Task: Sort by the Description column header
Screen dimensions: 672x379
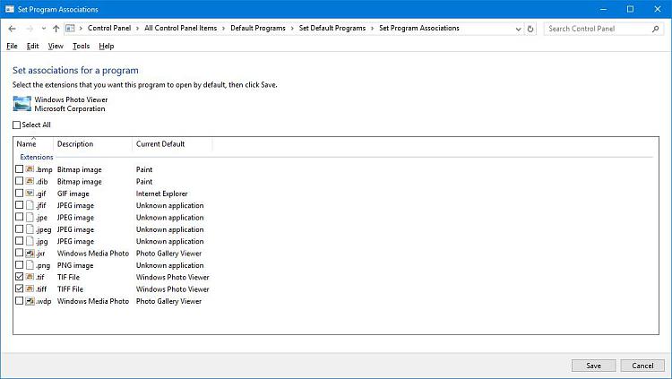Action: pyautogui.click(x=93, y=144)
